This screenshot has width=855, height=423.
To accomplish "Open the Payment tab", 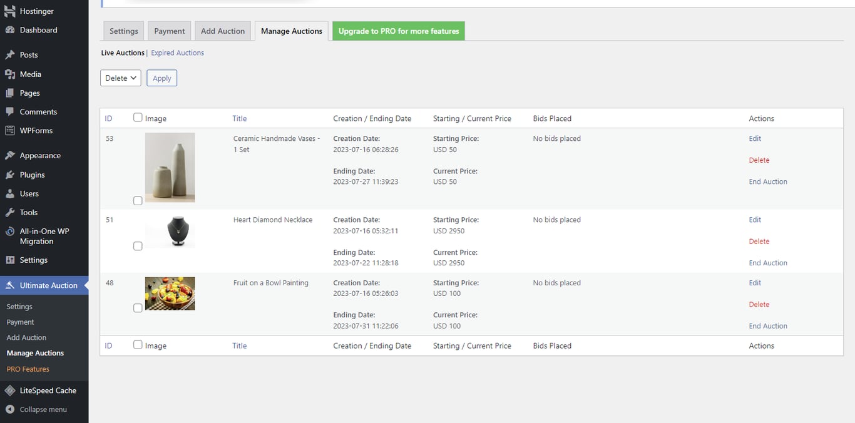I will (169, 30).
